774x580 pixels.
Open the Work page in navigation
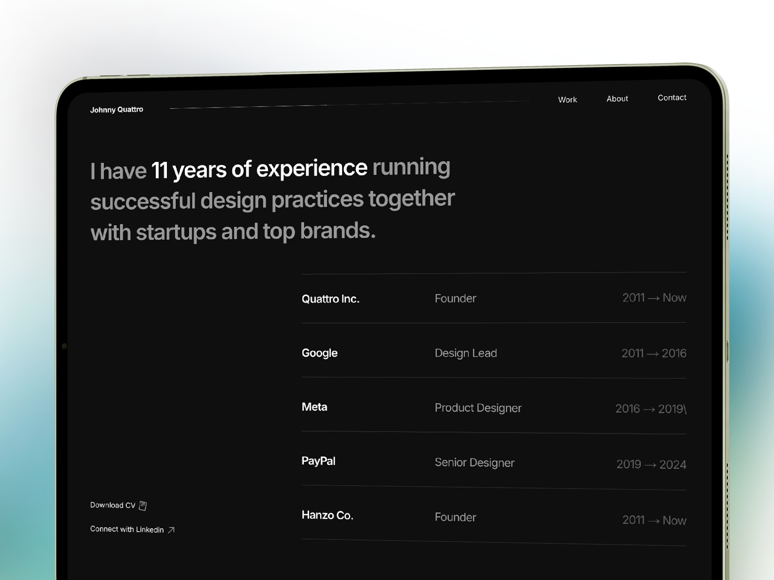(x=567, y=100)
